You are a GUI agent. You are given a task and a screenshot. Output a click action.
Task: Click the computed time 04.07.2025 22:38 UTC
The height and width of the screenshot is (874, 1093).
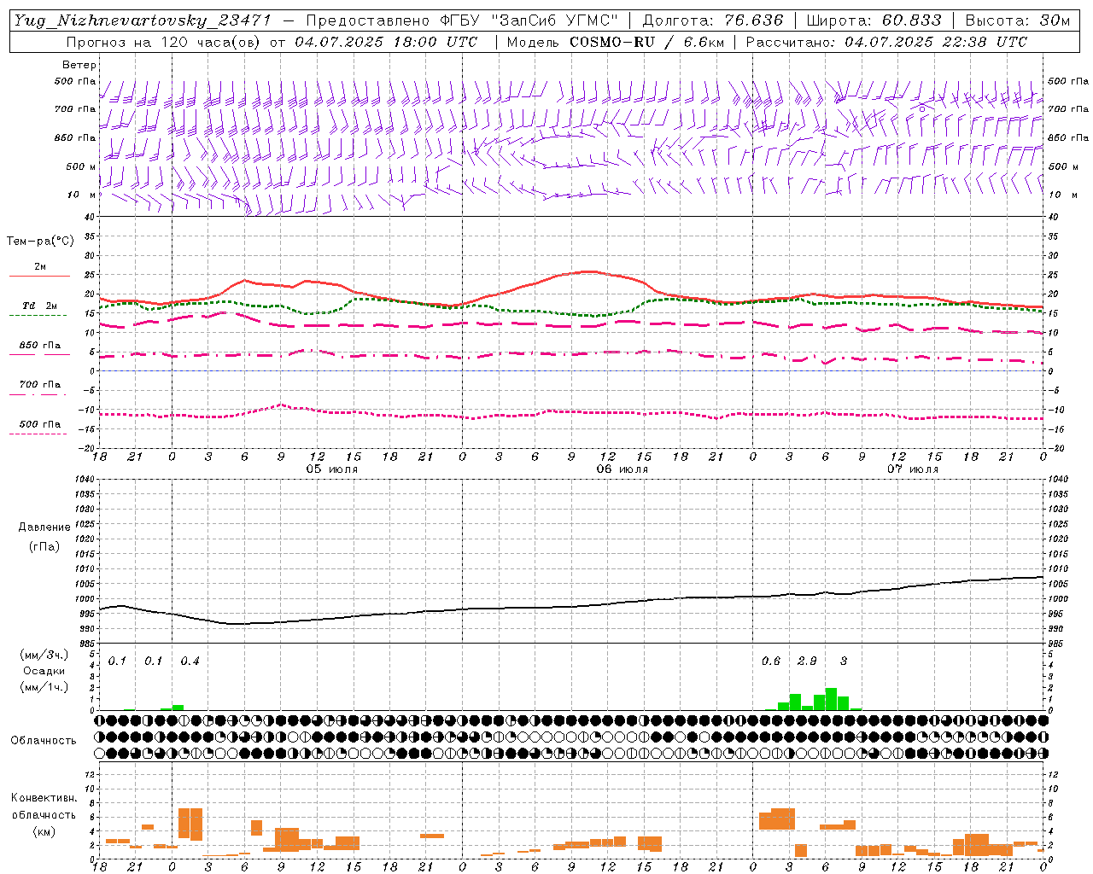[936, 42]
